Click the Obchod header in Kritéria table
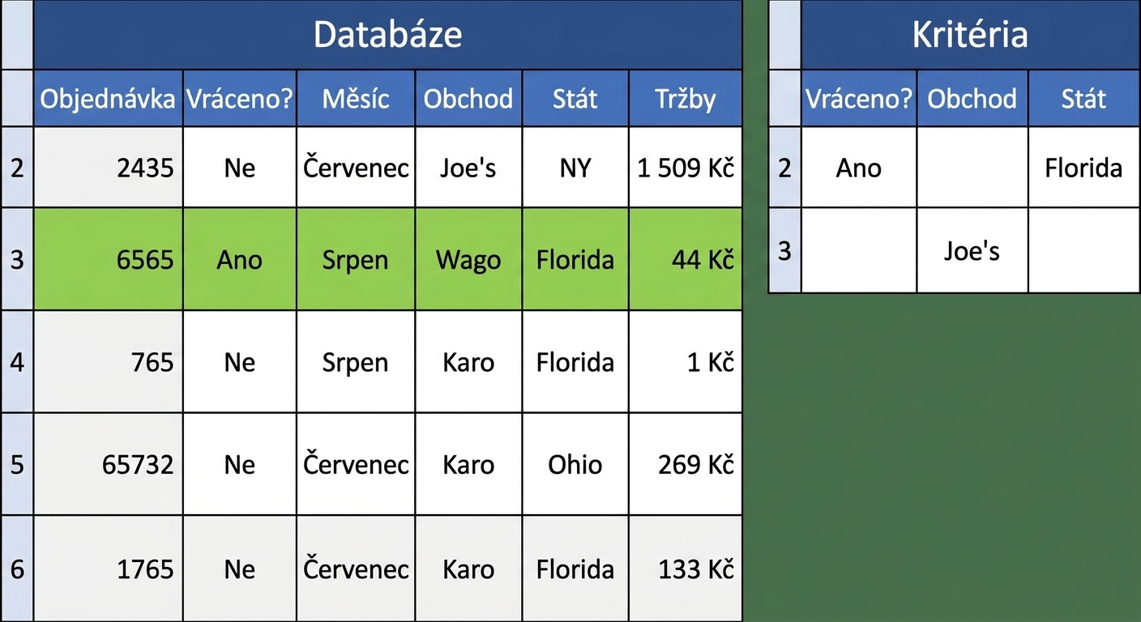The width and height of the screenshot is (1141, 622). click(x=972, y=99)
